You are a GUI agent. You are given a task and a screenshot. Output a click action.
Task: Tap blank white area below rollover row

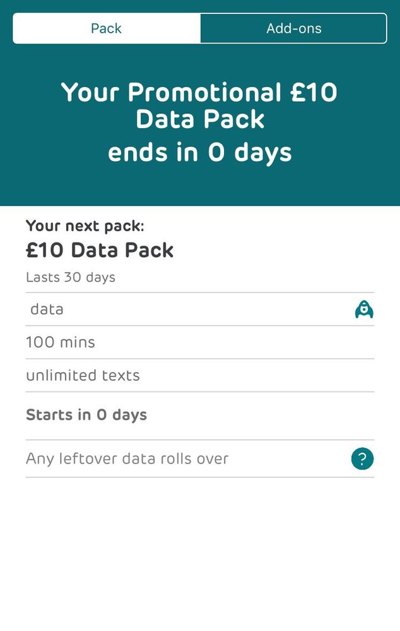point(200,550)
